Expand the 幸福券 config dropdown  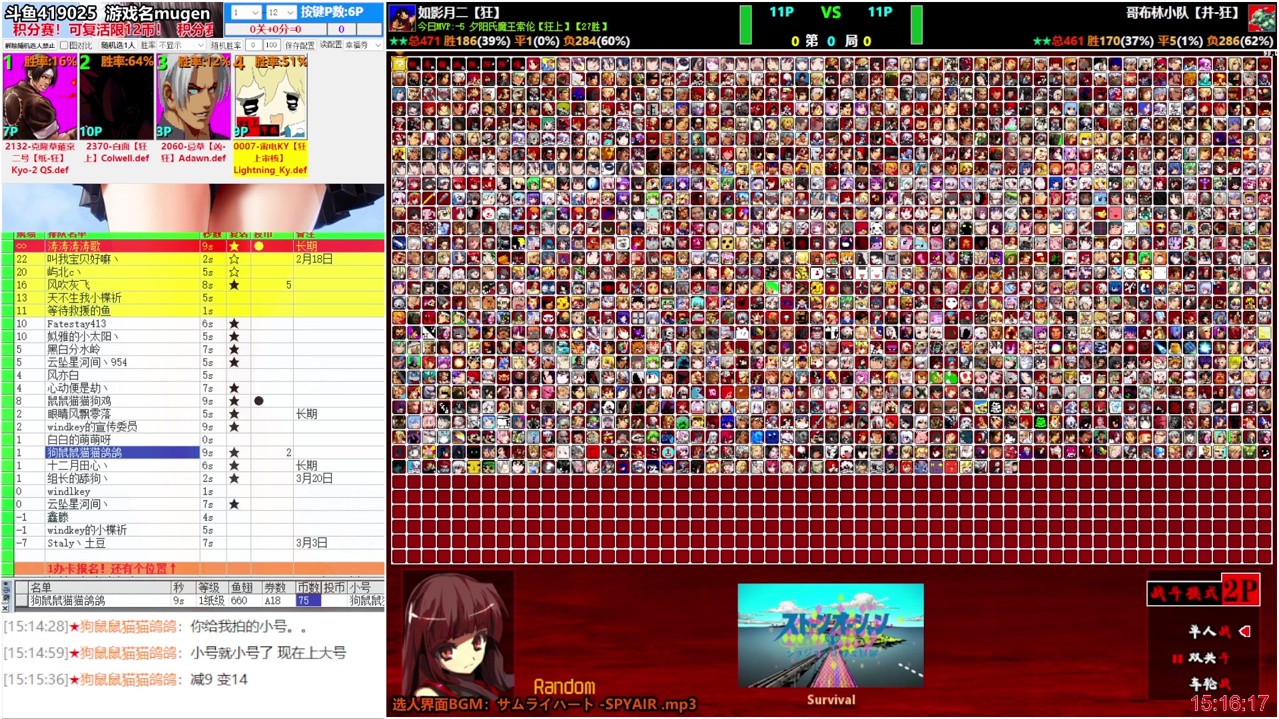(x=363, y=45)
